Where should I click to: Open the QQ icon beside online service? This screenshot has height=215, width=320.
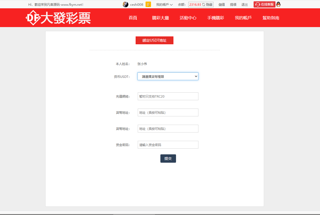[278, 4]
